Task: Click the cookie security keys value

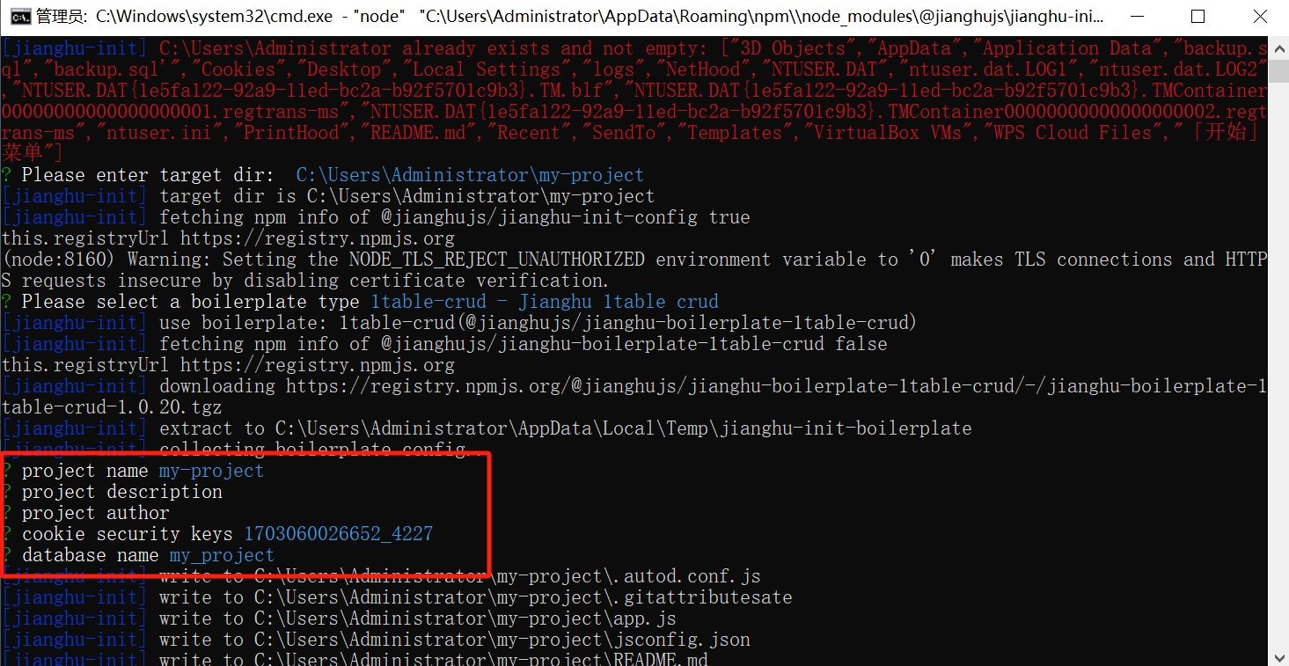Action: [x=338, y=534]
